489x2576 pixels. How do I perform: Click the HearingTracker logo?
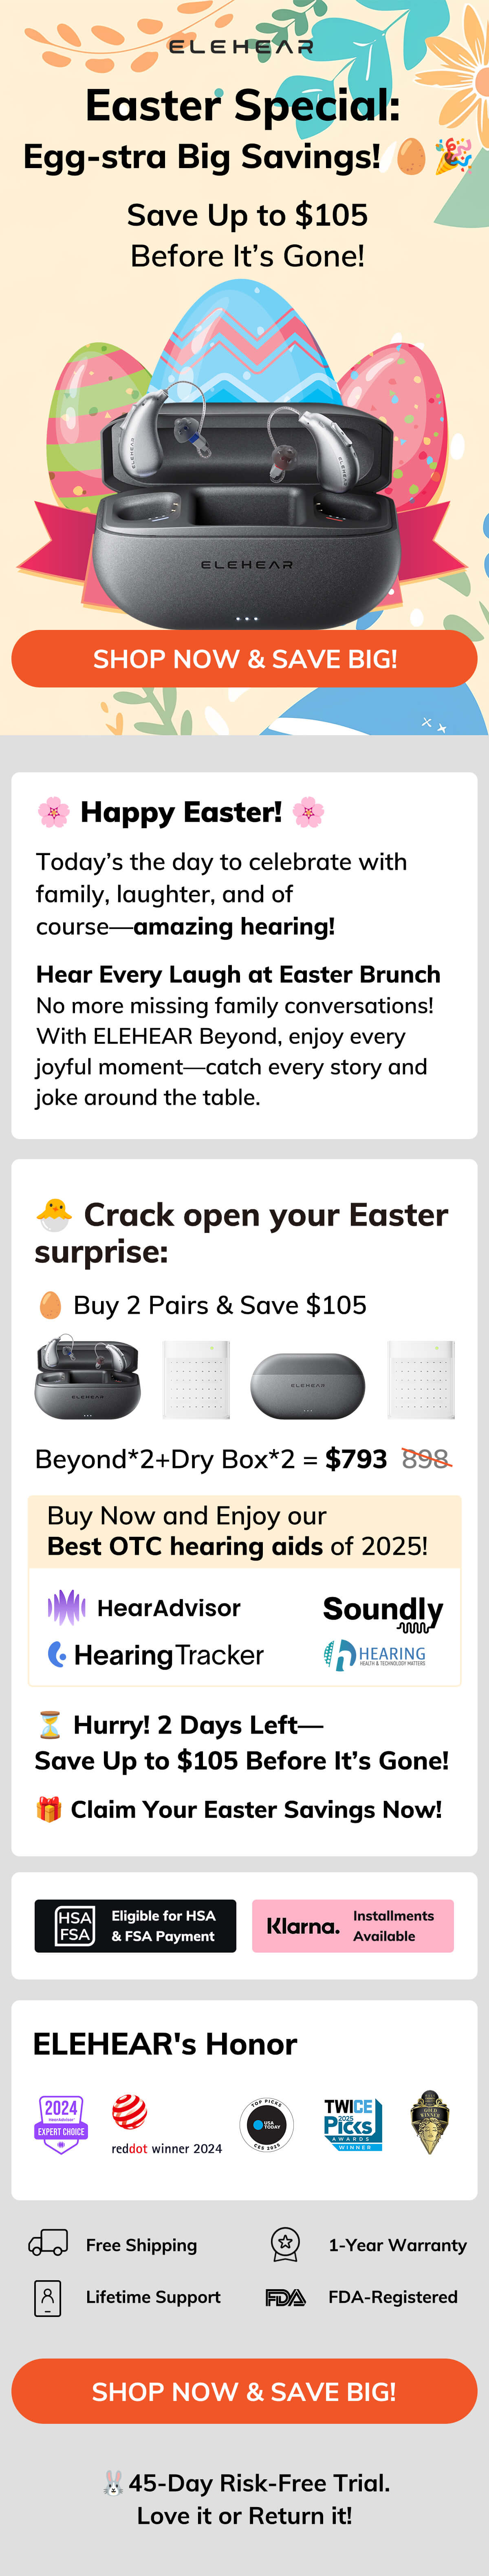(x=156, y=1655)
